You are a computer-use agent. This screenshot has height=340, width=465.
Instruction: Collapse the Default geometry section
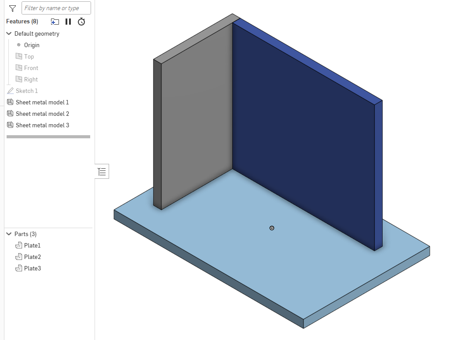[8, 33]
